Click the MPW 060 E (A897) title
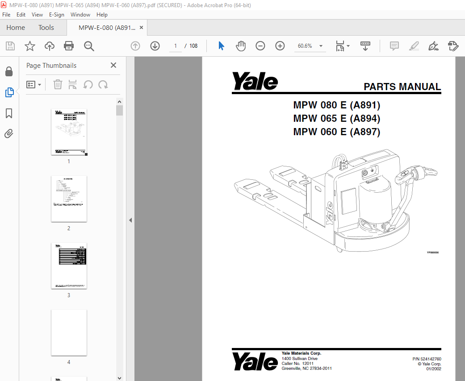Image resolution: width=465 pixels, height=381 pixels. coord(337,132)
